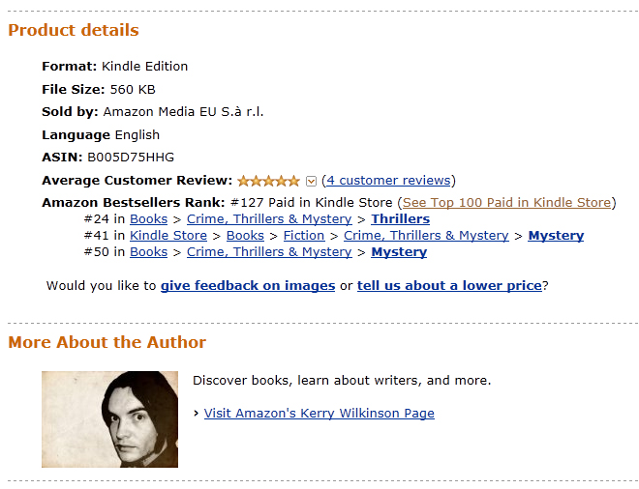Select bold Mystery link in #50 row
The height and width of the screenshot is (489, 639).
pyautogui.click(x=399, y=252)
